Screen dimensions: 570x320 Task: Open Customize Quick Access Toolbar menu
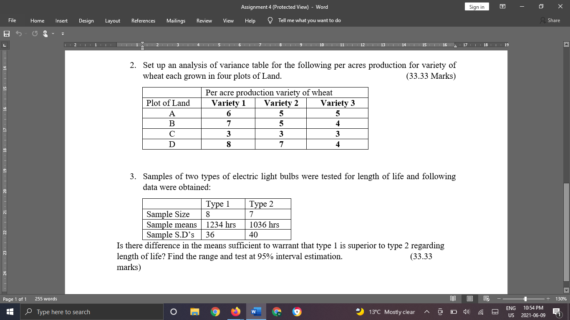(x=63, y=33)
